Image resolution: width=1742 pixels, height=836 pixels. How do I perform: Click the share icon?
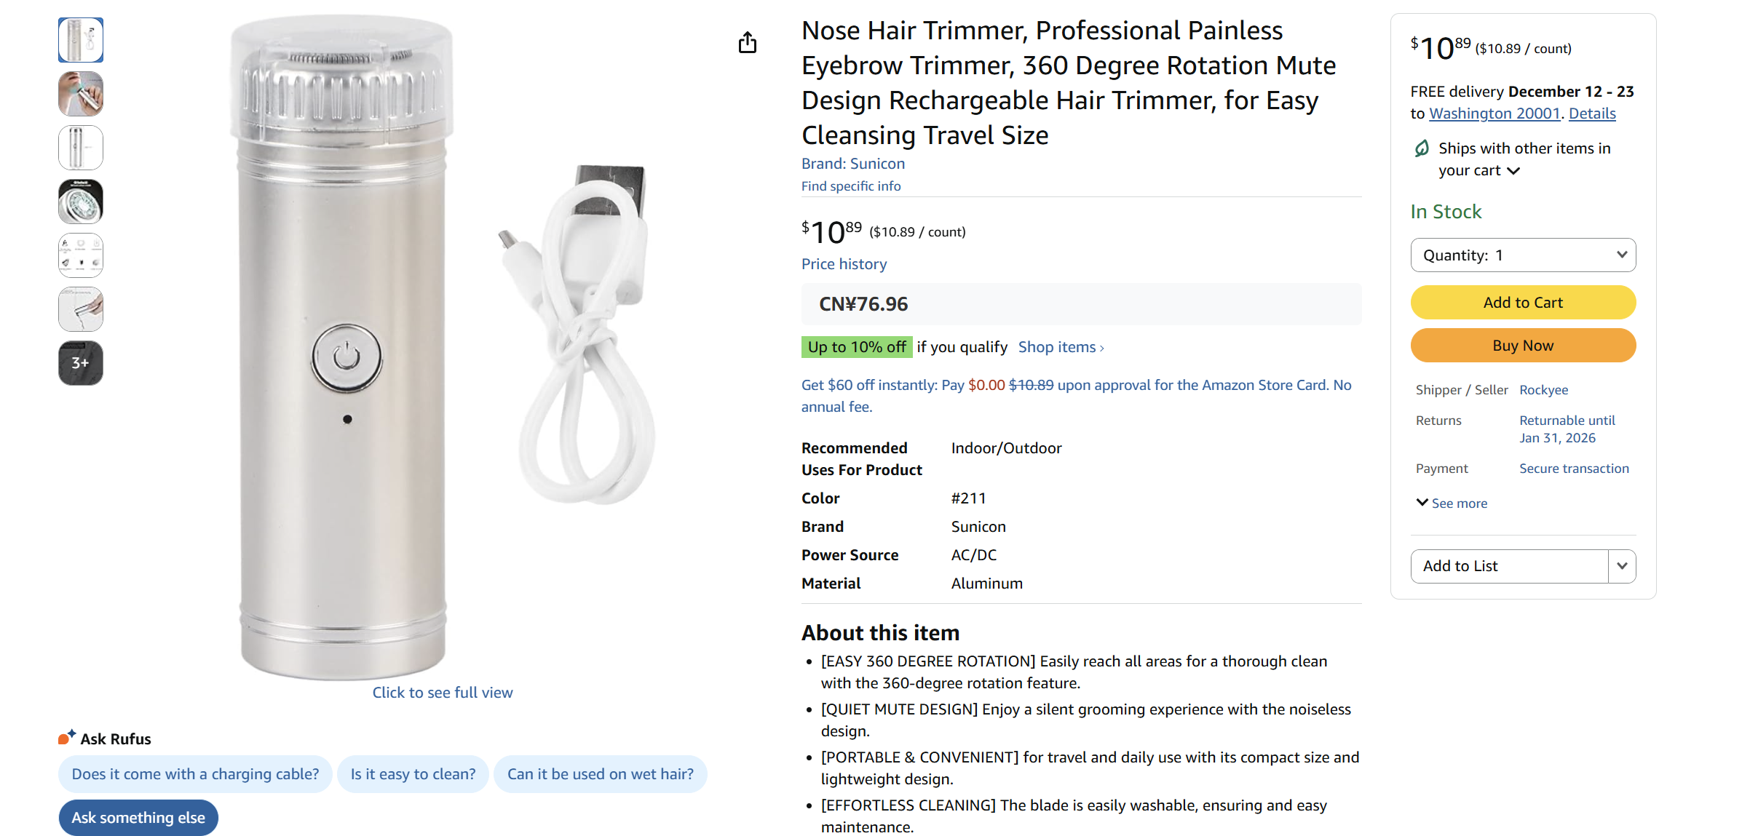(x=748, y=43)
